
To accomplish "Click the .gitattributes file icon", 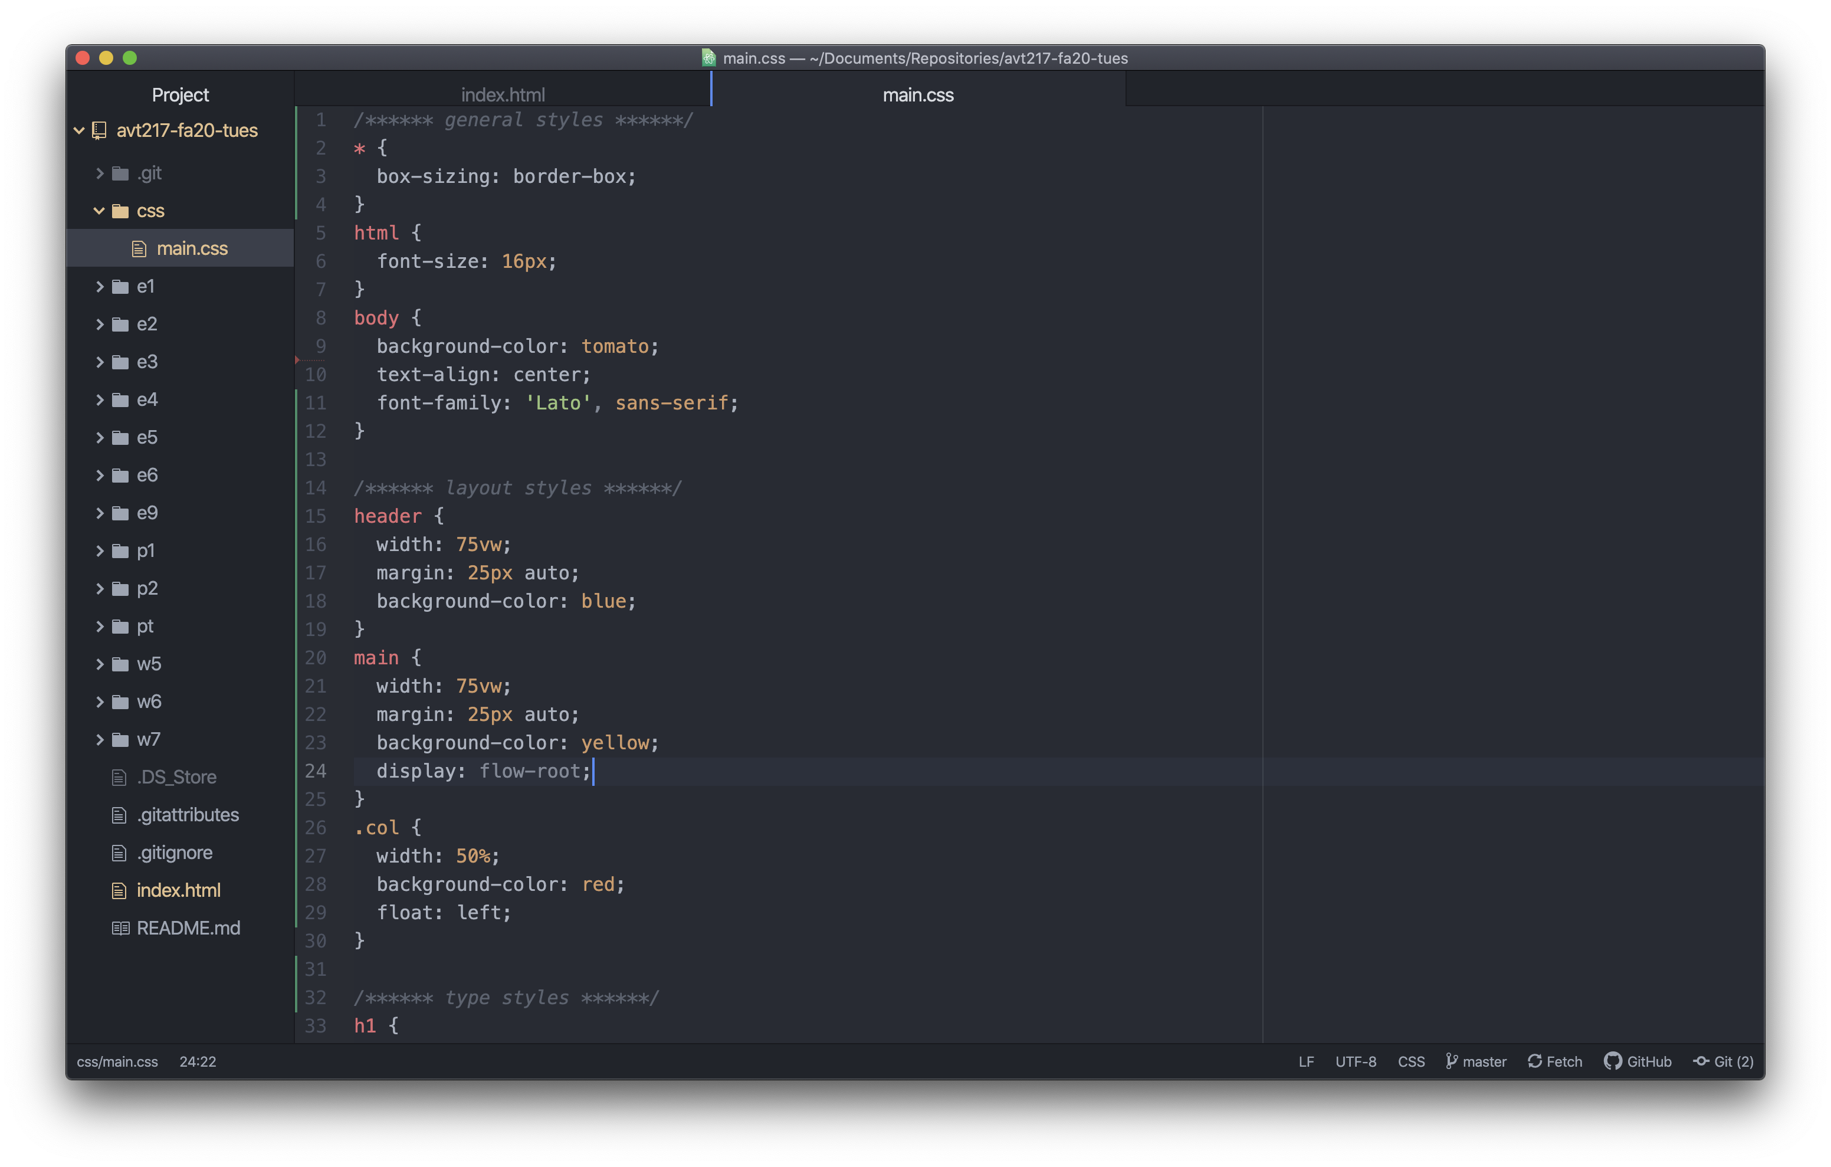I will 119,815.
